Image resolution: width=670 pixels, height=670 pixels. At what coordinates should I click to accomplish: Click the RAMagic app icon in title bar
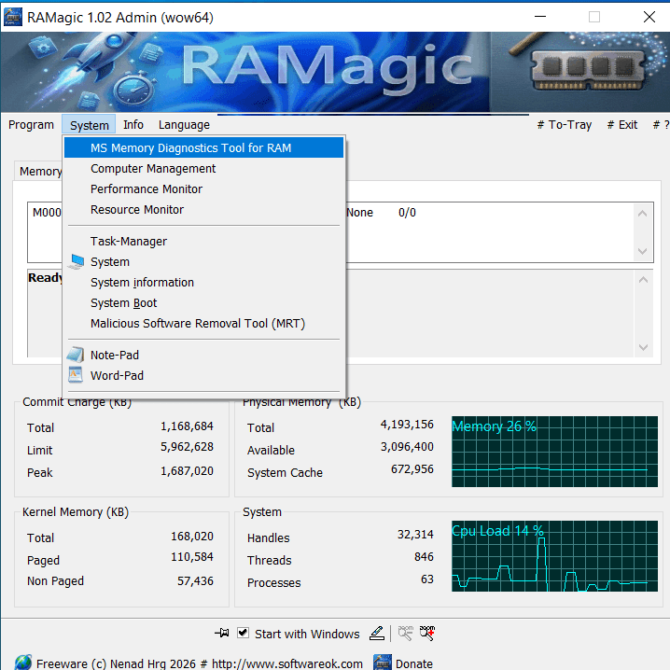tap(13, 17)
